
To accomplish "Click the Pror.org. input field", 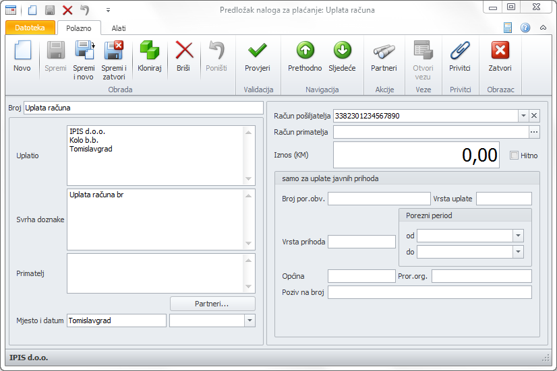I will 481,276.
